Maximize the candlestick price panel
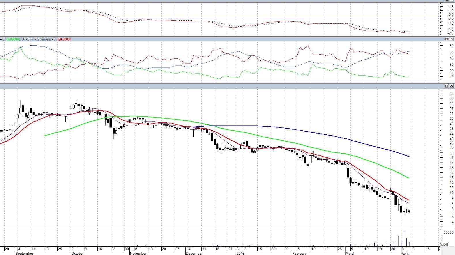This screenshot has height=255, width=455. 447,86
